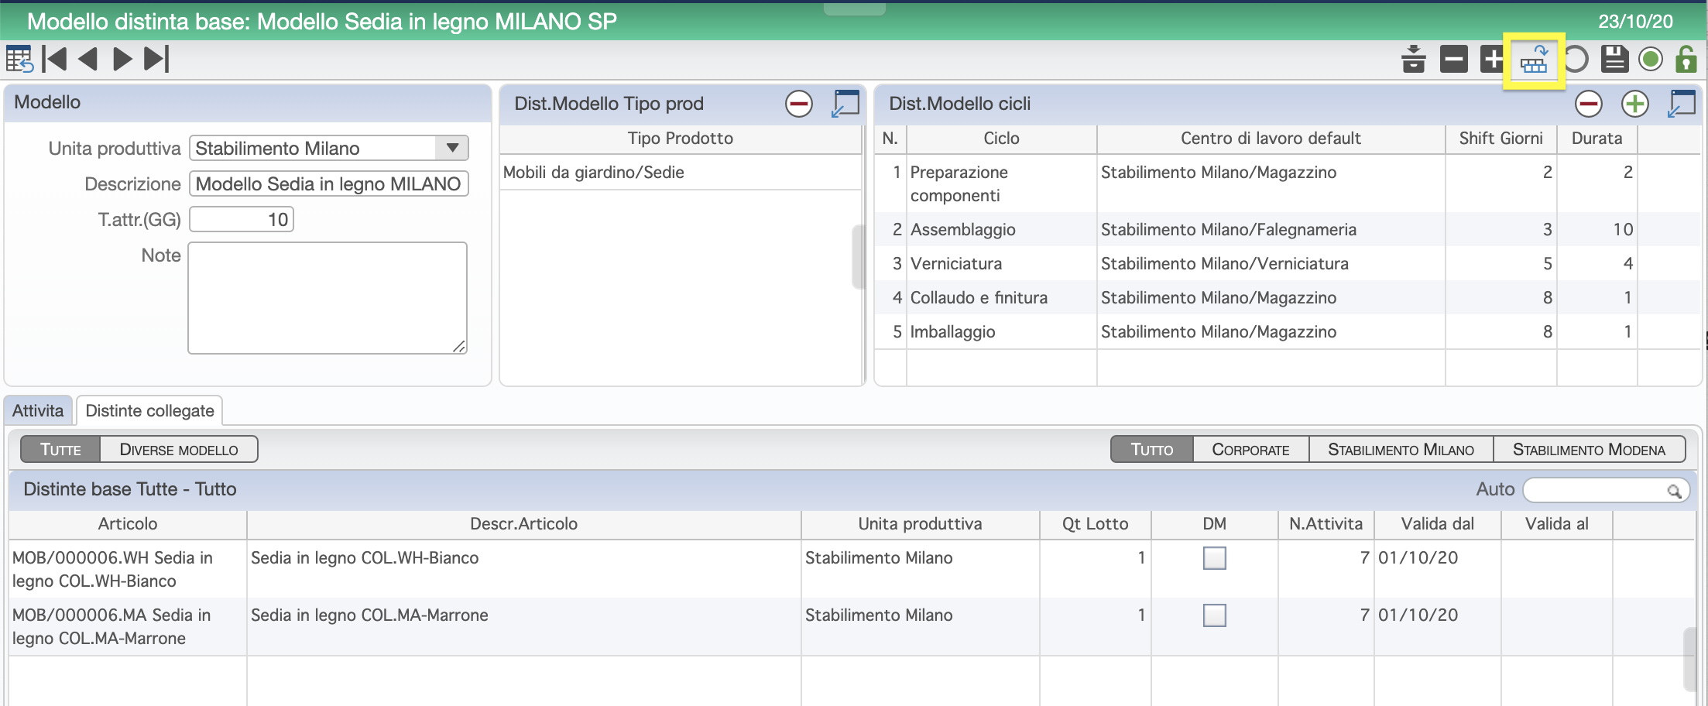Viewport: 1708px width, 706px height.
Task: Sort by Descr.Articolo column header
Action: [524, 524]
